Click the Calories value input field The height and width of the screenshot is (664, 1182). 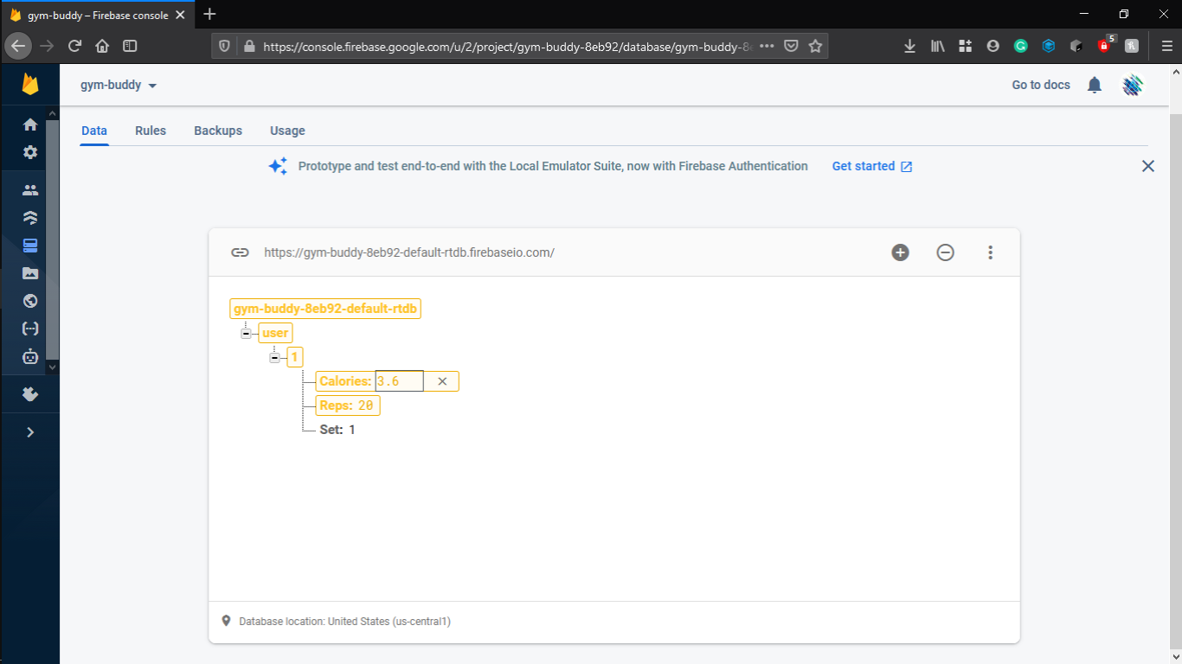pos(399,381)
